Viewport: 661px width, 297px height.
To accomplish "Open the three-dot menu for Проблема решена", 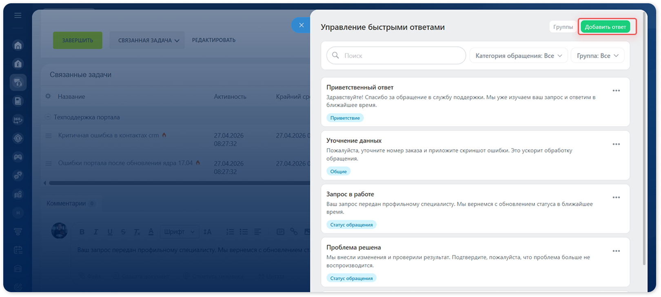I will 616,251.
